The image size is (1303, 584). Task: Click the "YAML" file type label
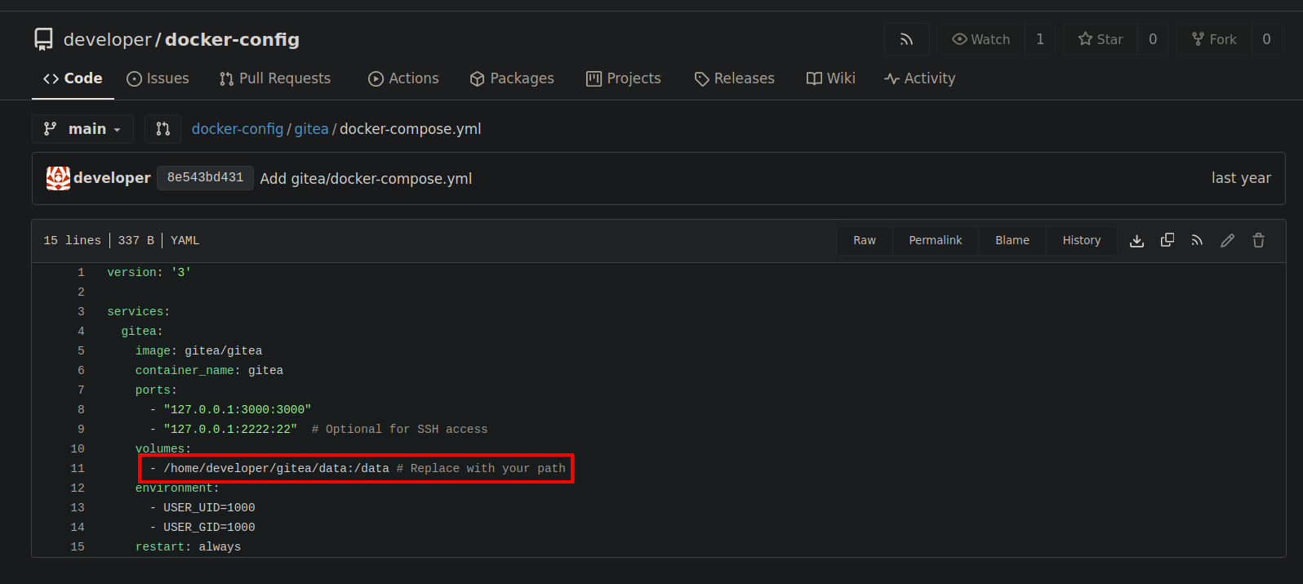pos(185,240)
